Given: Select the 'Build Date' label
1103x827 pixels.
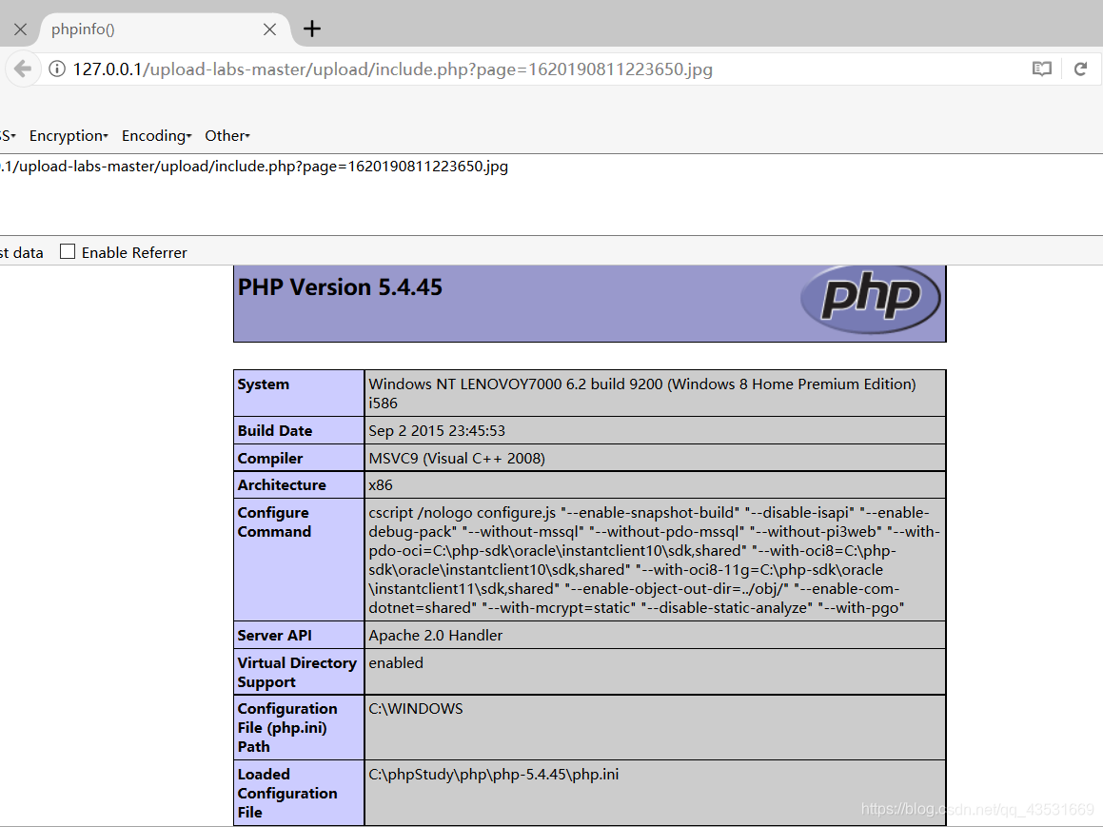Looking at the screenshot, I should pos(275,430).
